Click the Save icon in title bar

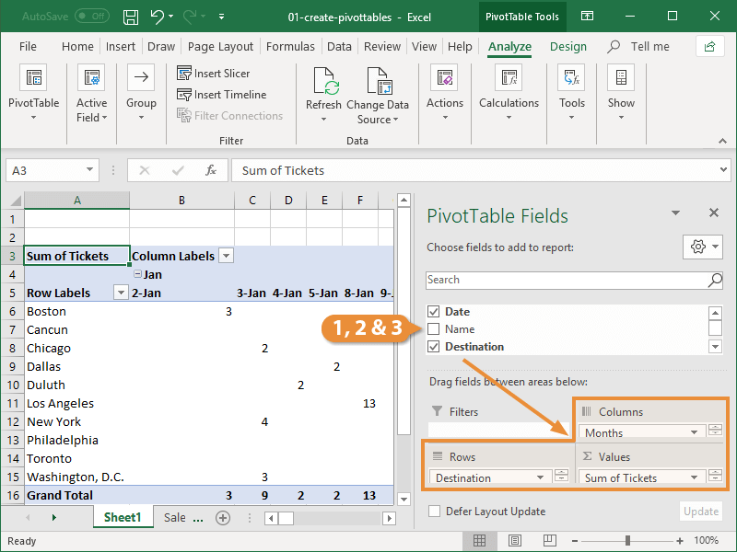[x=131, y=17]
